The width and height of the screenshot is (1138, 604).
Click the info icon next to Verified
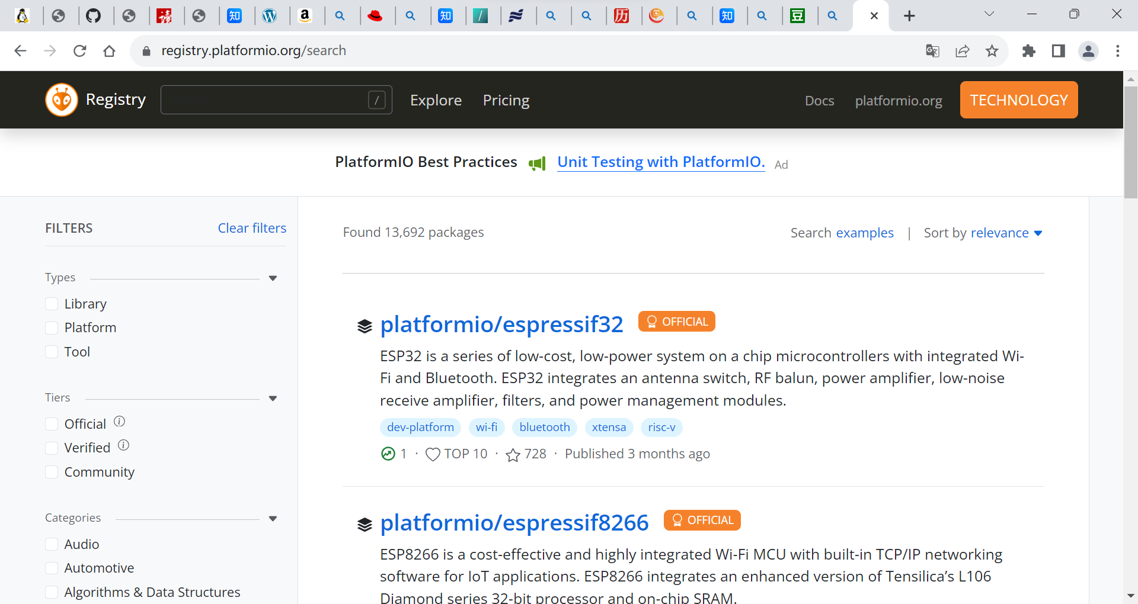click(x=123, y=445)
